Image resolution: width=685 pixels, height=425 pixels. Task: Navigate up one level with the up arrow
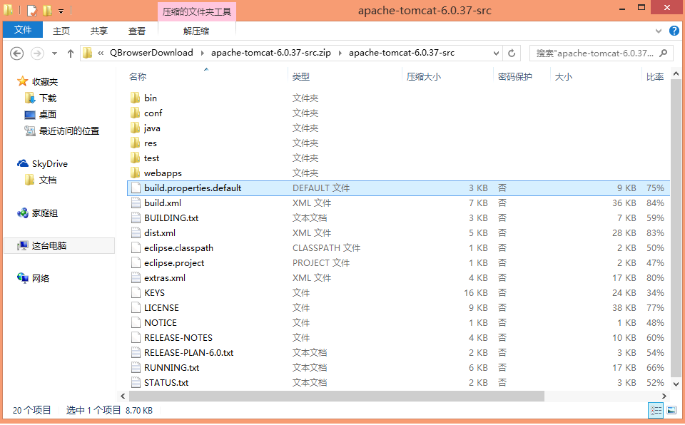point(69,52)
